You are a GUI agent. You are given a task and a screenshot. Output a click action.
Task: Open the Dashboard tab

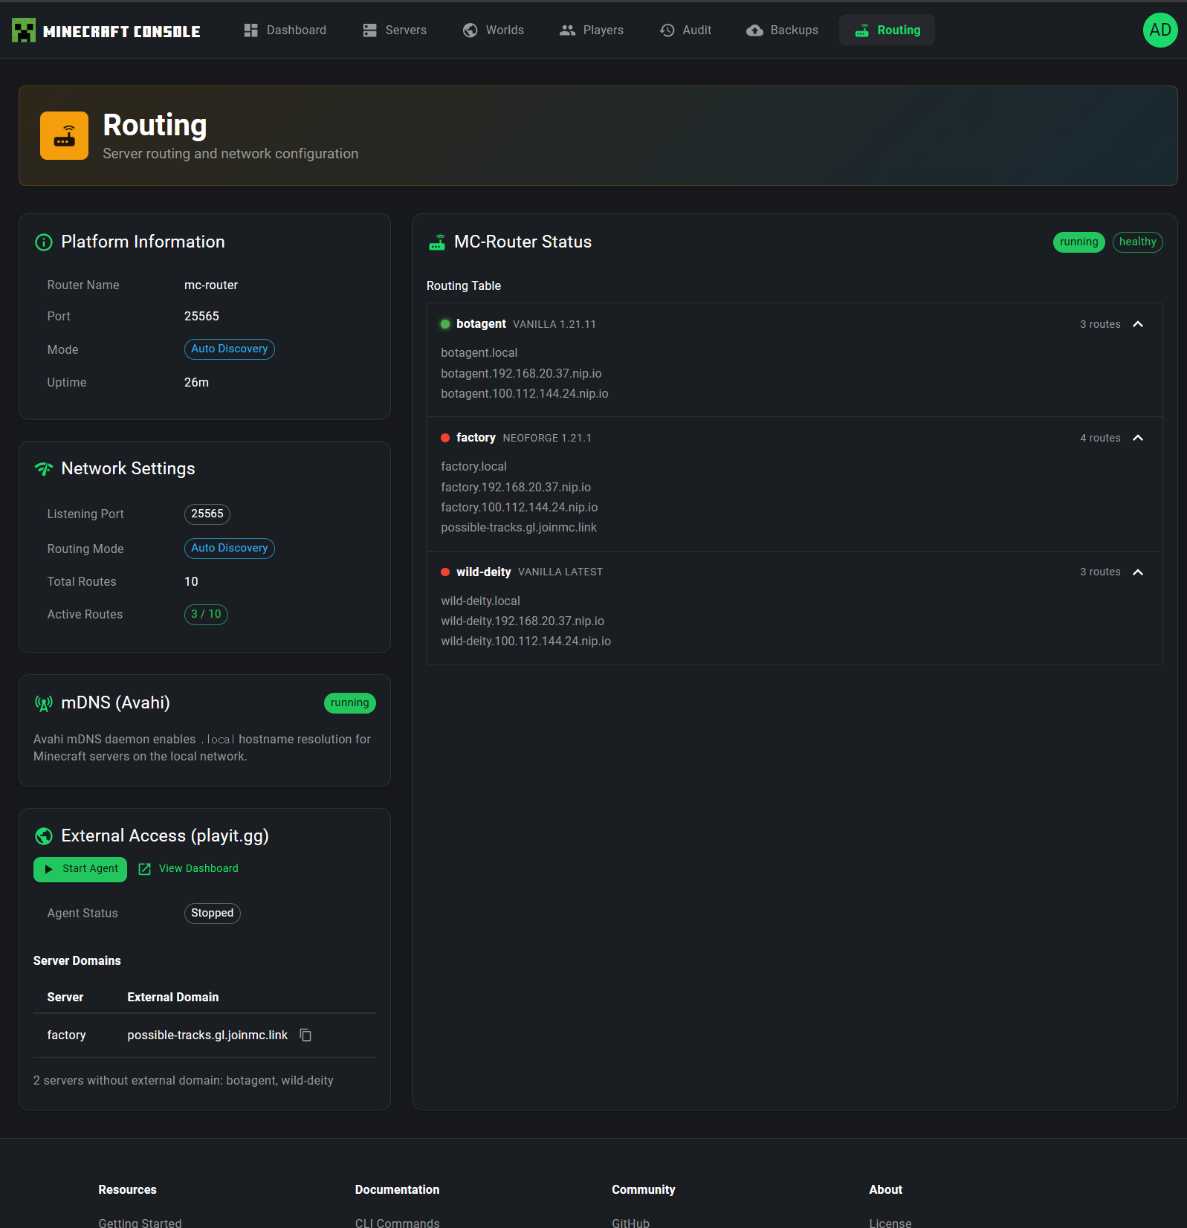click(x=285, y=30)
